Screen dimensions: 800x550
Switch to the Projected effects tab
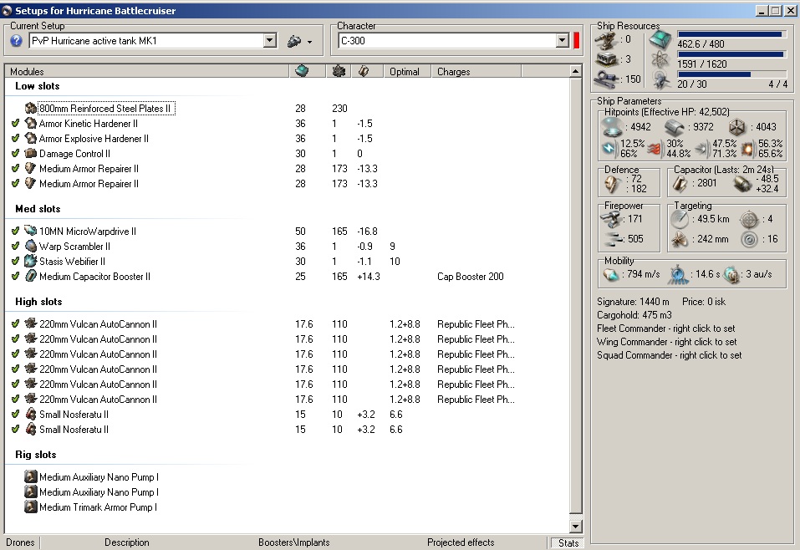[461, 542]
